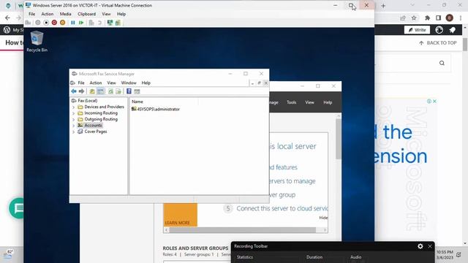468x263 pixels.
Task: Click the LEARN MORE tile in Server Manager
Action: coord(181,215)
